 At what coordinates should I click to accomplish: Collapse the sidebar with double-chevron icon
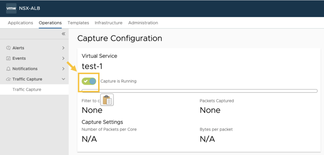pyautogui.click(x=63, y=34)
